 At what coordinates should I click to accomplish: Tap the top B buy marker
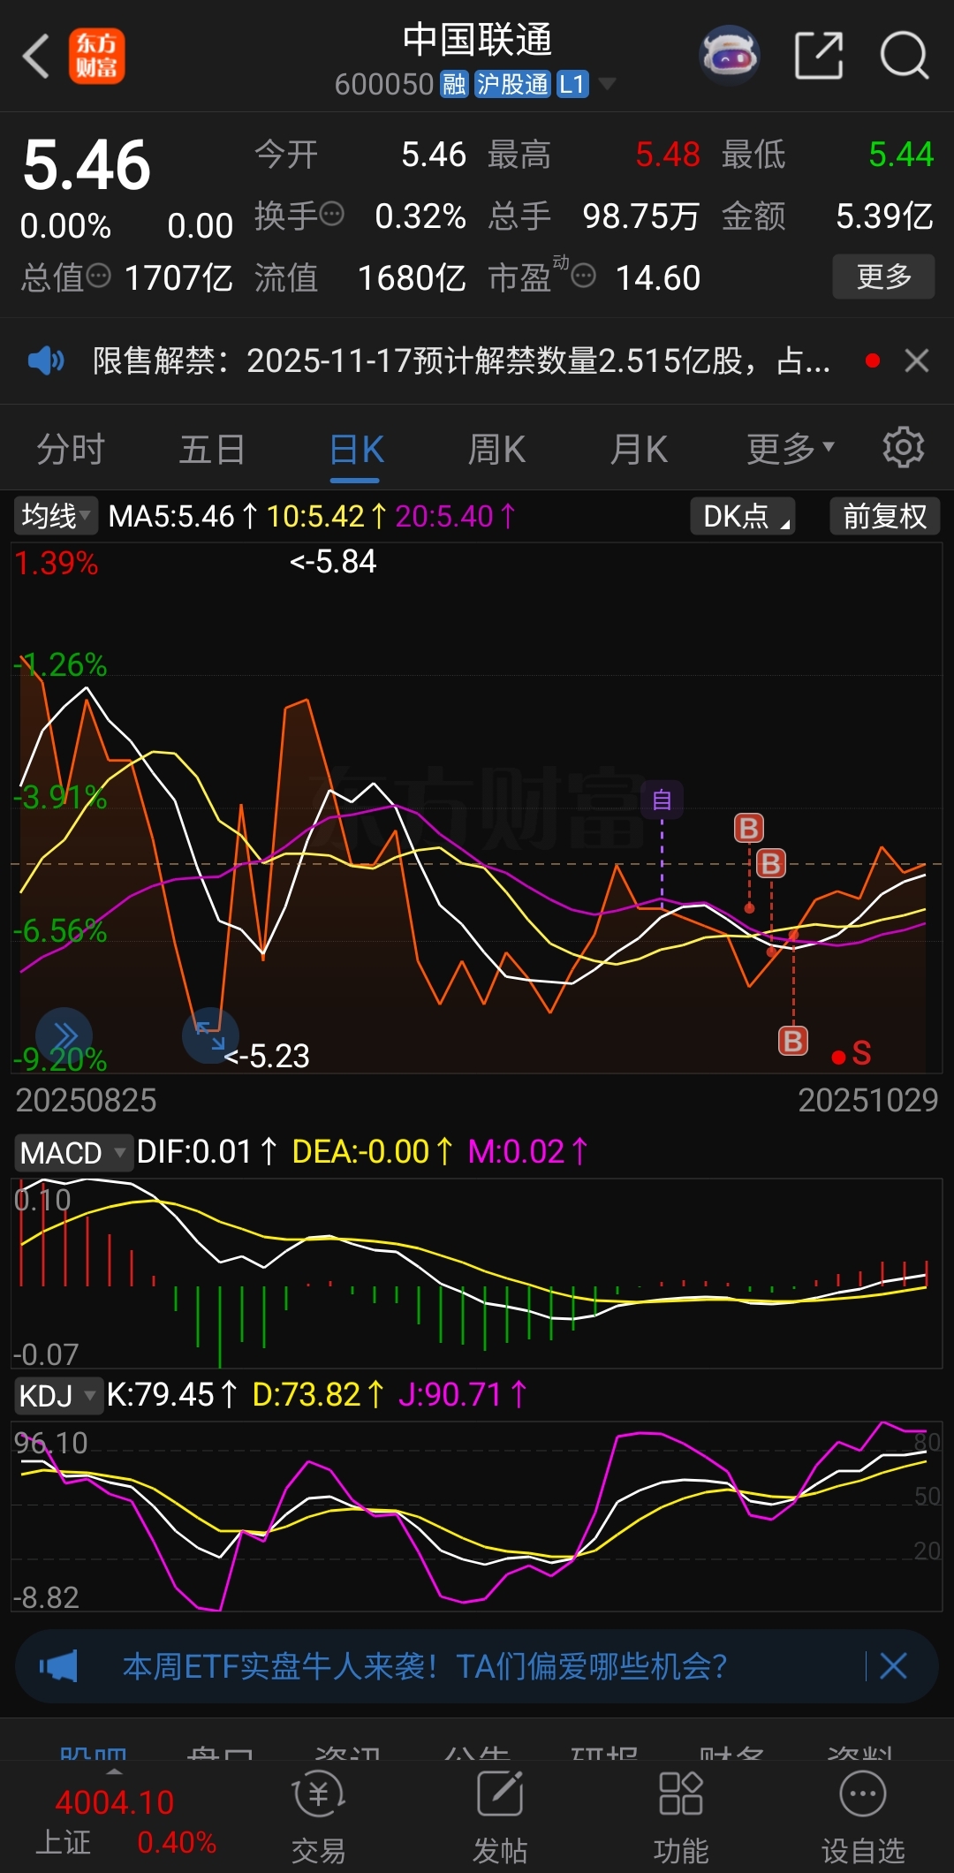(749, 828)
